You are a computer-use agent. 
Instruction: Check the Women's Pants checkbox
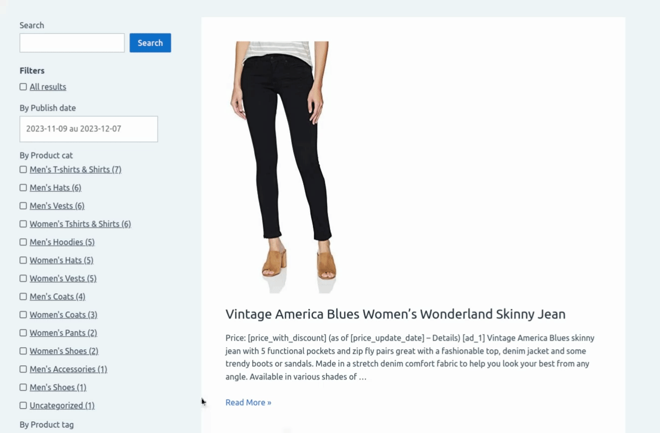click(23, 333)
